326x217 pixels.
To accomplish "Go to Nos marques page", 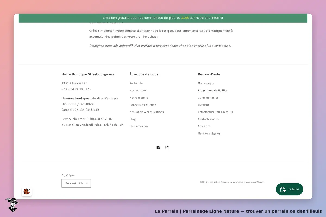I will tap(138, 91).
